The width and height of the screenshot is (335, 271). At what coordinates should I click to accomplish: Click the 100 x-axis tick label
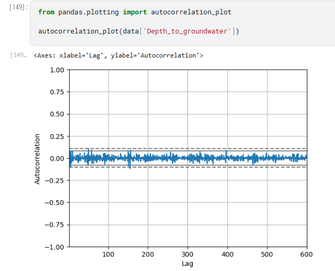coord(108,254)
